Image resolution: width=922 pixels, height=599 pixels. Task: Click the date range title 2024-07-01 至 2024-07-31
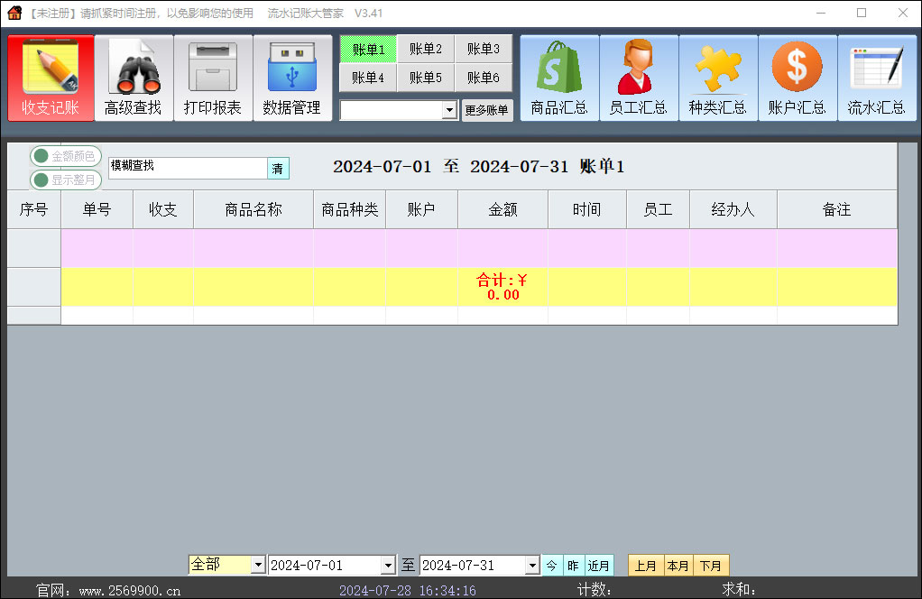point(451,166)
